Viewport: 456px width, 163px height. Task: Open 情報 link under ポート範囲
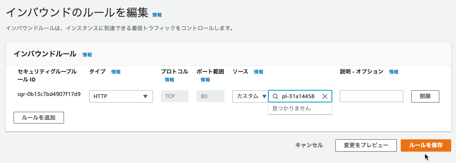[x=205, y=80]
